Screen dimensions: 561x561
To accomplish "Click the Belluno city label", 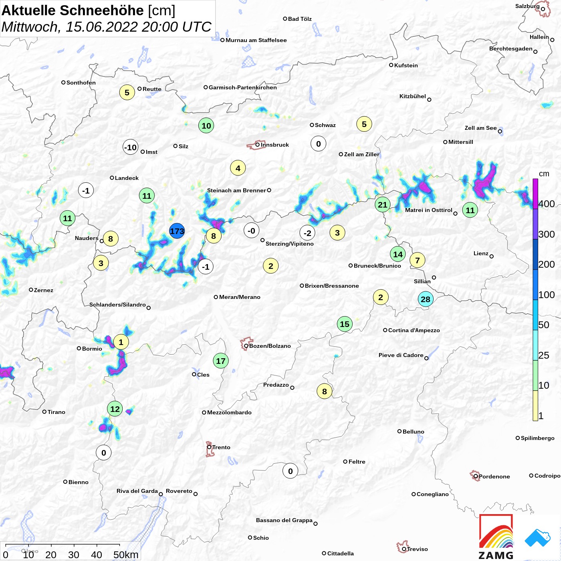I will tap(413, 432).
